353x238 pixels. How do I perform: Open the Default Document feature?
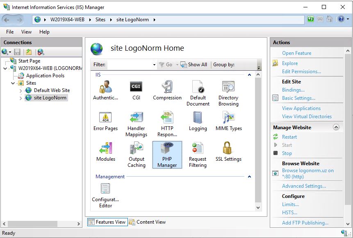pyautogui.click(x=198, y=93)
